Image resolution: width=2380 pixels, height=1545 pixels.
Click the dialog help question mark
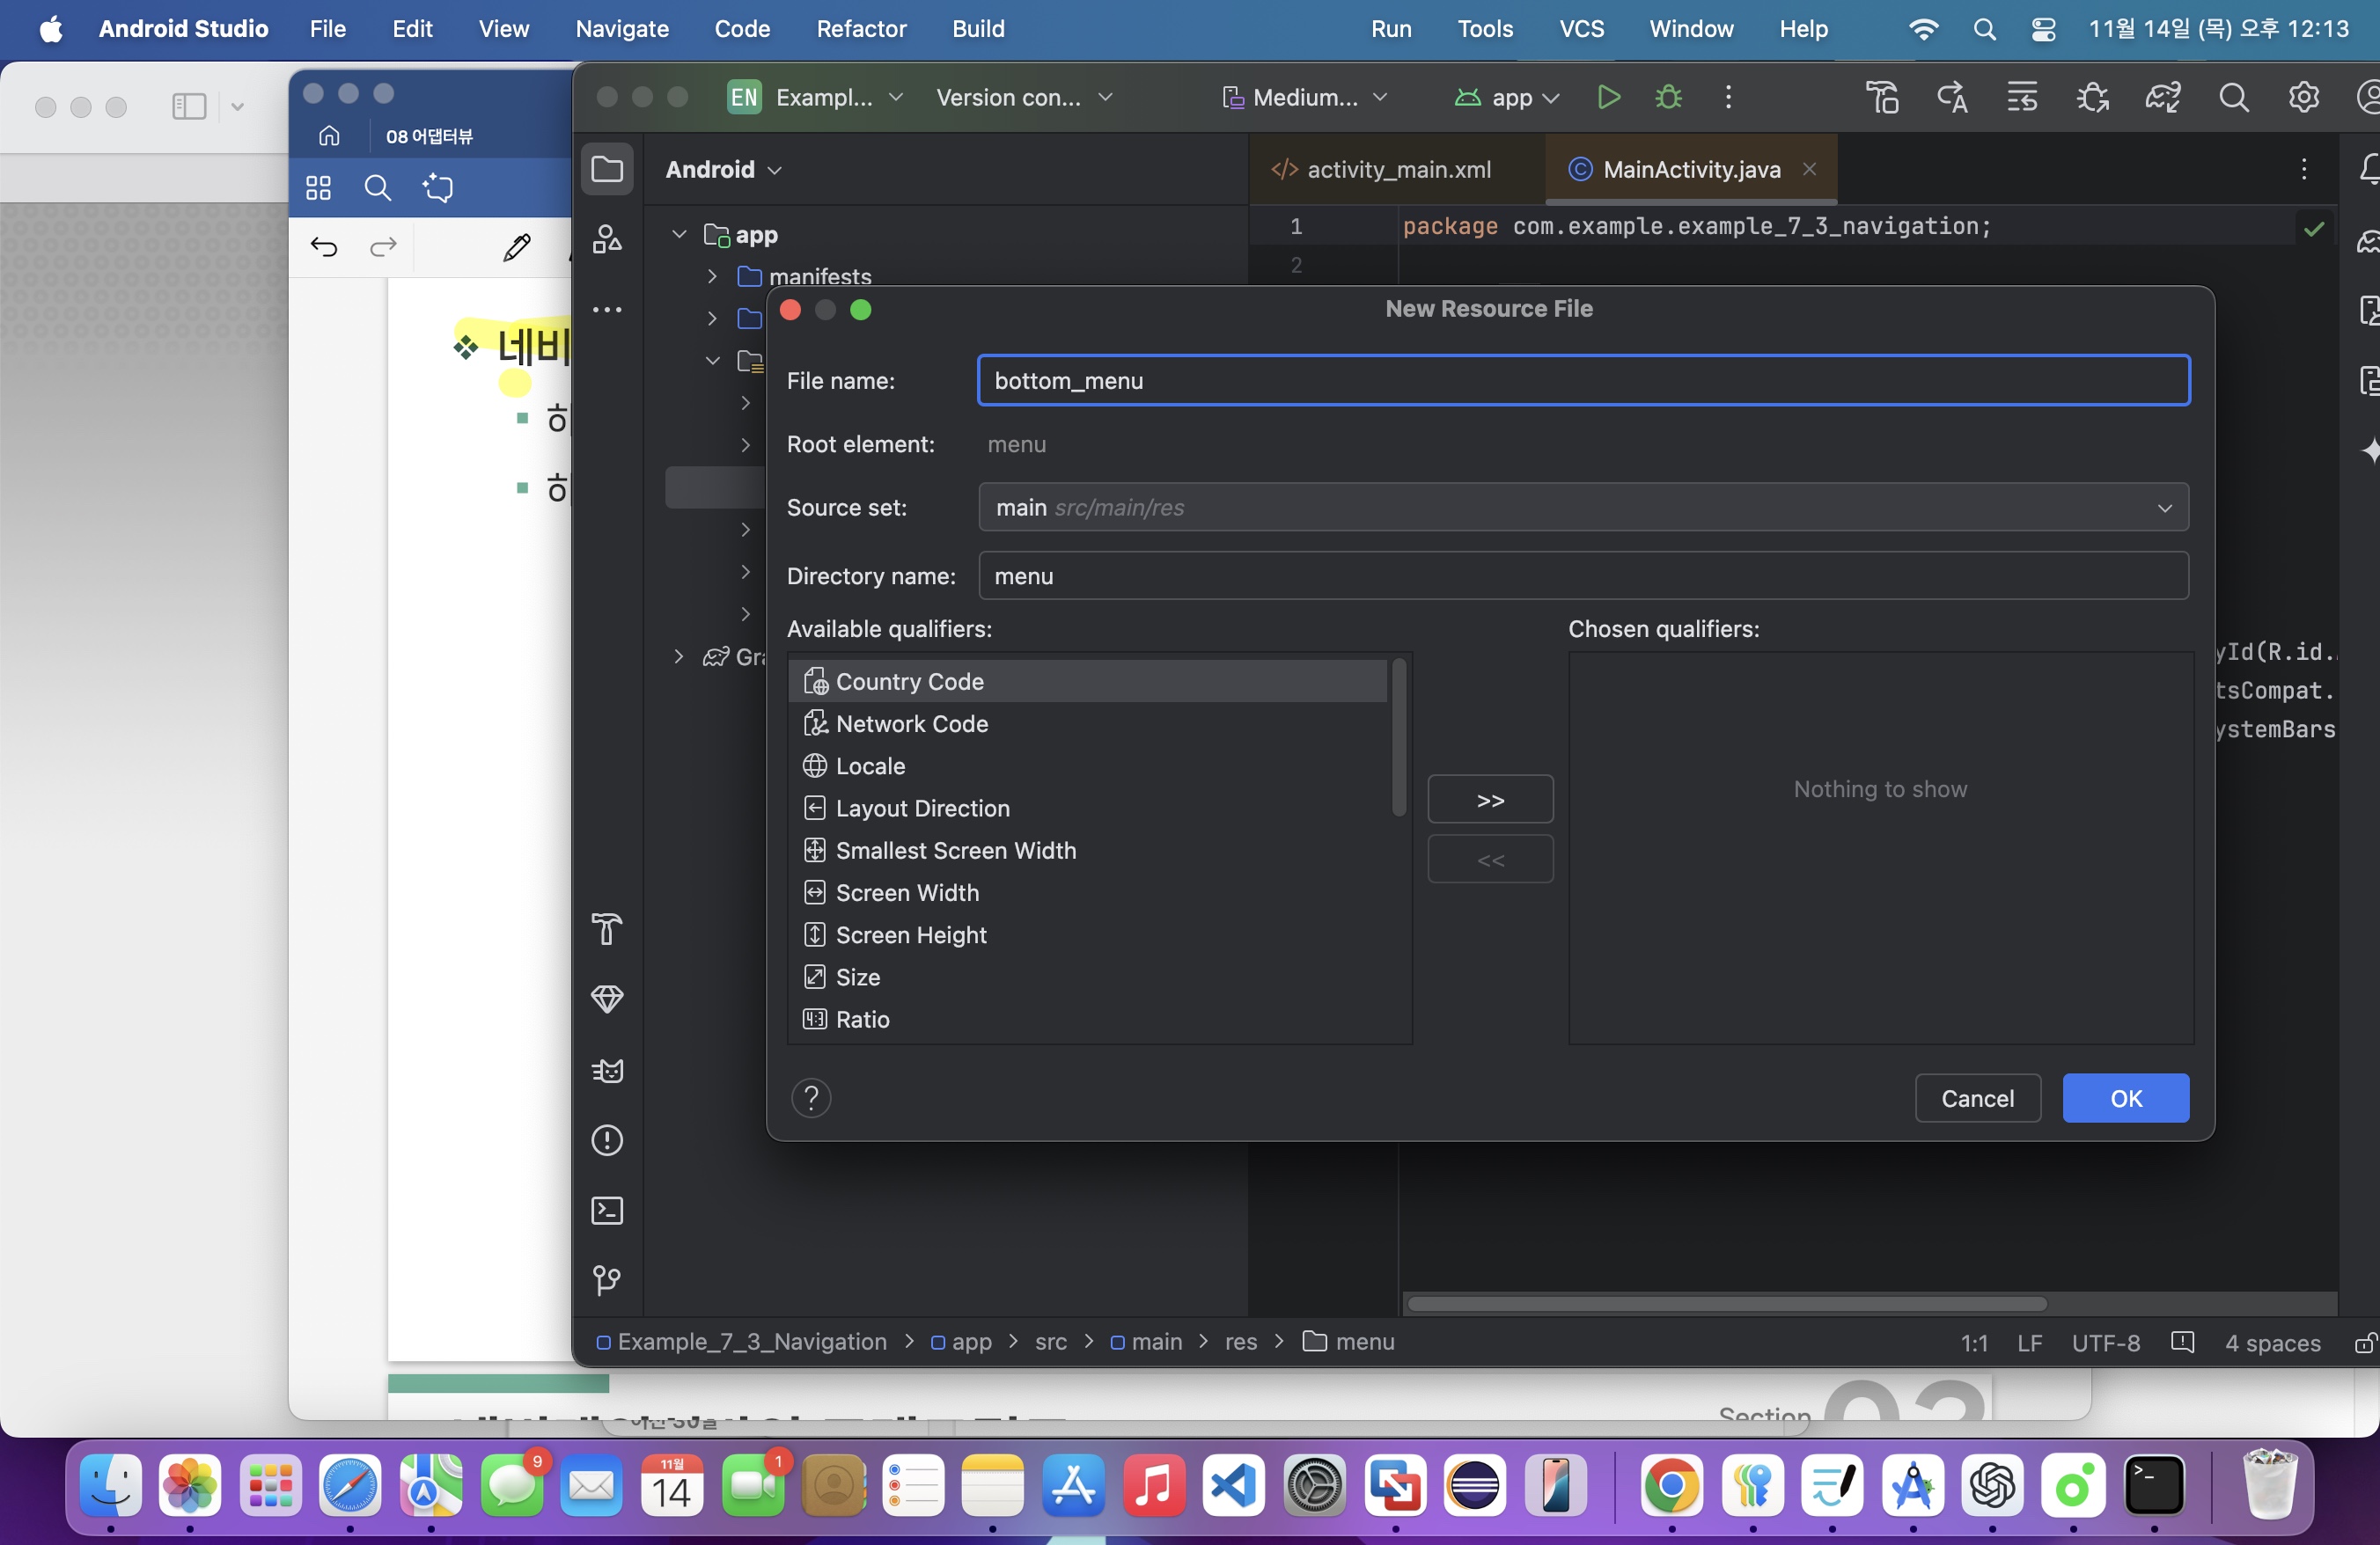pos(811,1098)
